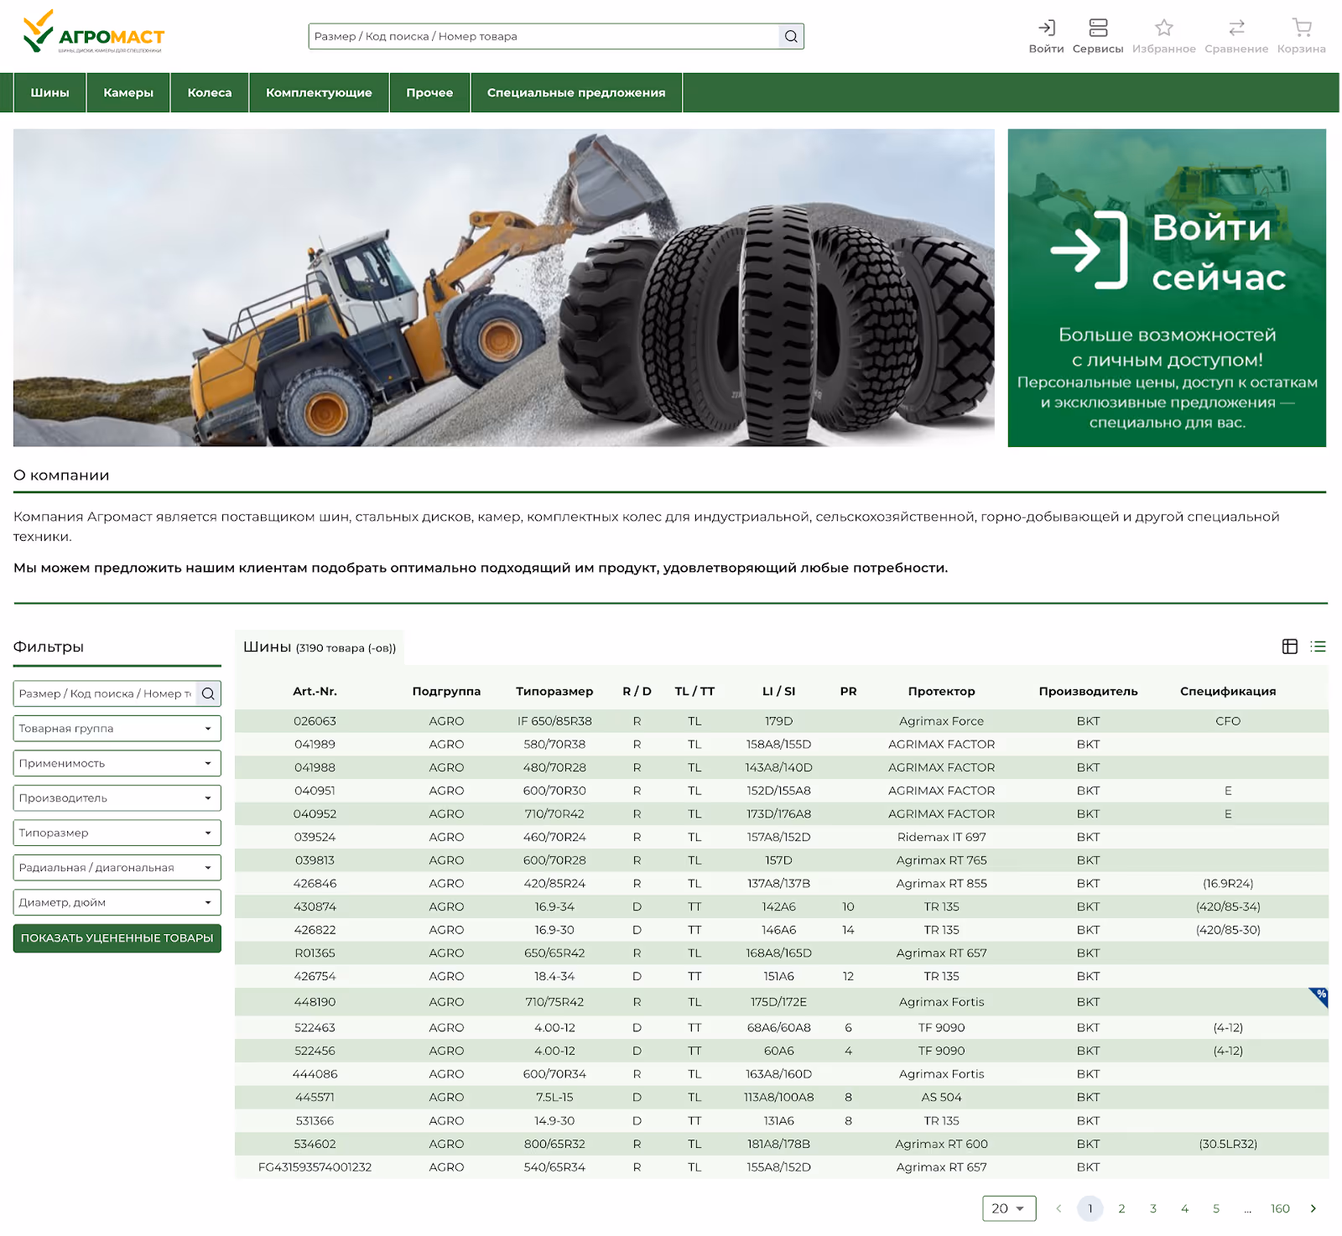Viewport: 1342px width, 1236px height.
Task: Expand Радиальная / диагональная dropdown
Action: [x=117, y=867]
